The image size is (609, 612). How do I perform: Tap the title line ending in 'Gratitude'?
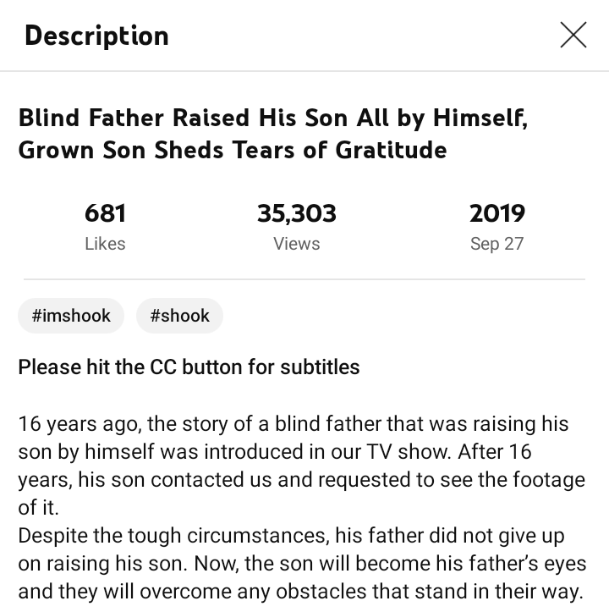[233, 150]
